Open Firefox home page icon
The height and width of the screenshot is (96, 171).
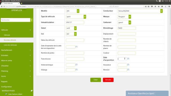click(x=159, y=6)
